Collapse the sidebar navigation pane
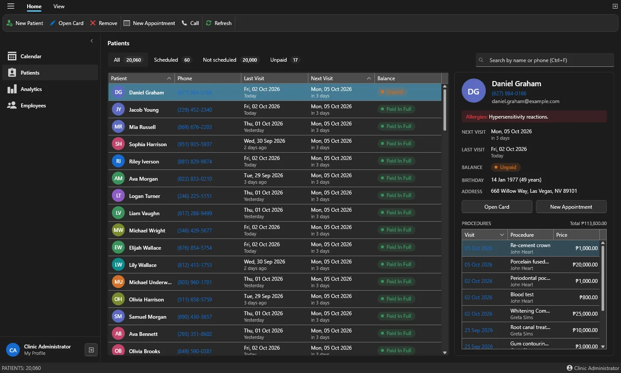The image size is (621, 373). [92, 41]
